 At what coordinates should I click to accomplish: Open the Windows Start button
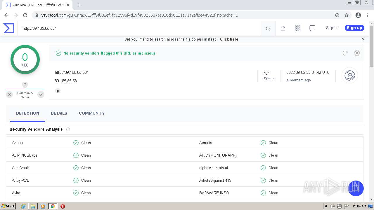(x=8, y=206)
